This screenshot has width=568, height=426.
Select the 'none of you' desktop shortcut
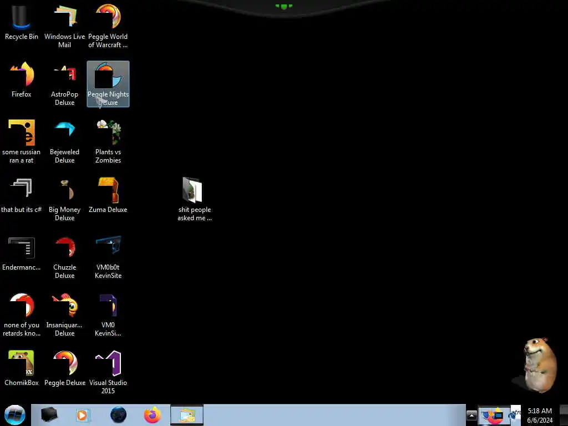(x=22, y=315)
